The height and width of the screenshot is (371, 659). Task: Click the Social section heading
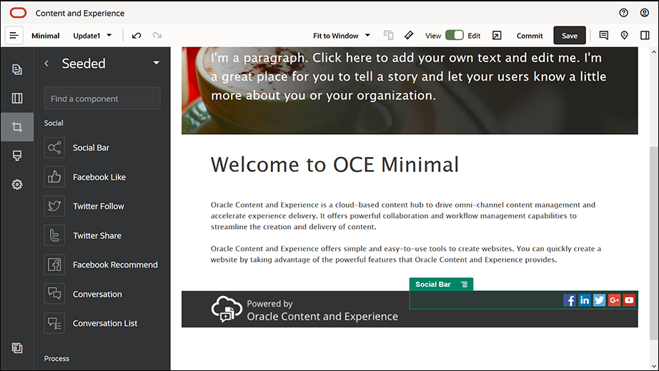pyautogui.click(x=54, y=123)
